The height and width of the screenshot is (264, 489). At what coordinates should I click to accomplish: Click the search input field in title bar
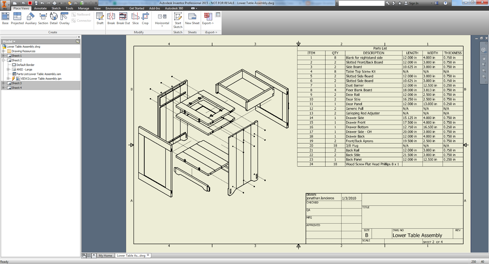(x=362, y=3)
